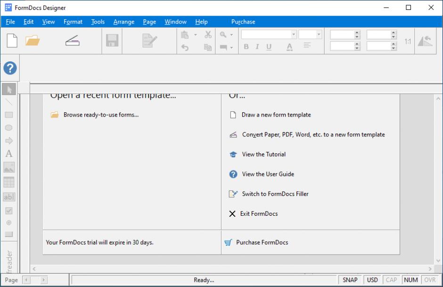Screen dimensions: 443x287
Task: Click previous page arrow in status bar
Action: coord(26,280)
